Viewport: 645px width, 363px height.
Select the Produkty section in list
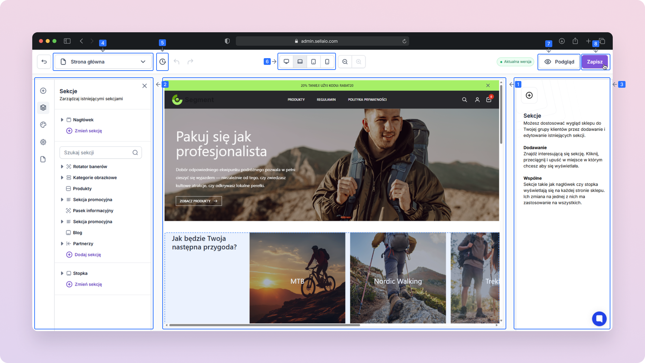(82, 189)
